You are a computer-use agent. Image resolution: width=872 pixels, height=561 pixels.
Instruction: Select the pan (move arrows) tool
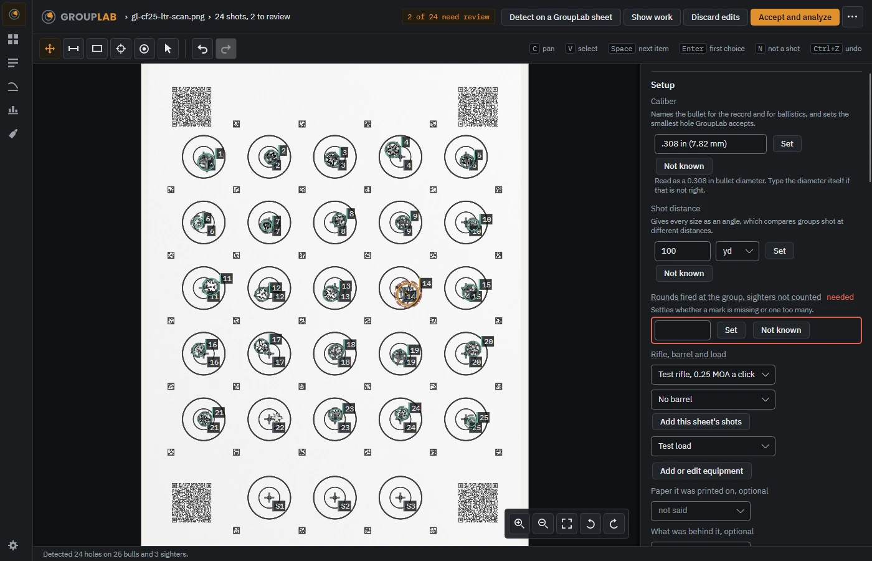click(x=50, y=49)
